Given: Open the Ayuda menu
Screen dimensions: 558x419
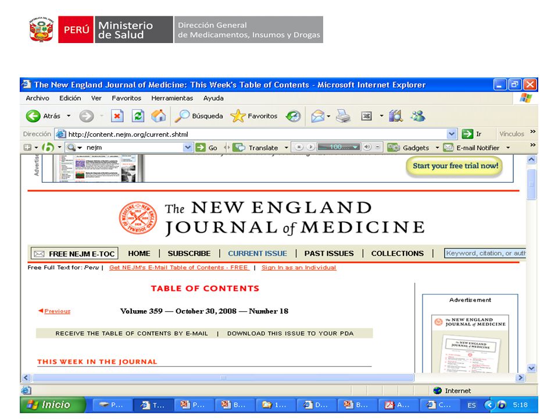Looking at the screenshot, I should tap(213, 98).
